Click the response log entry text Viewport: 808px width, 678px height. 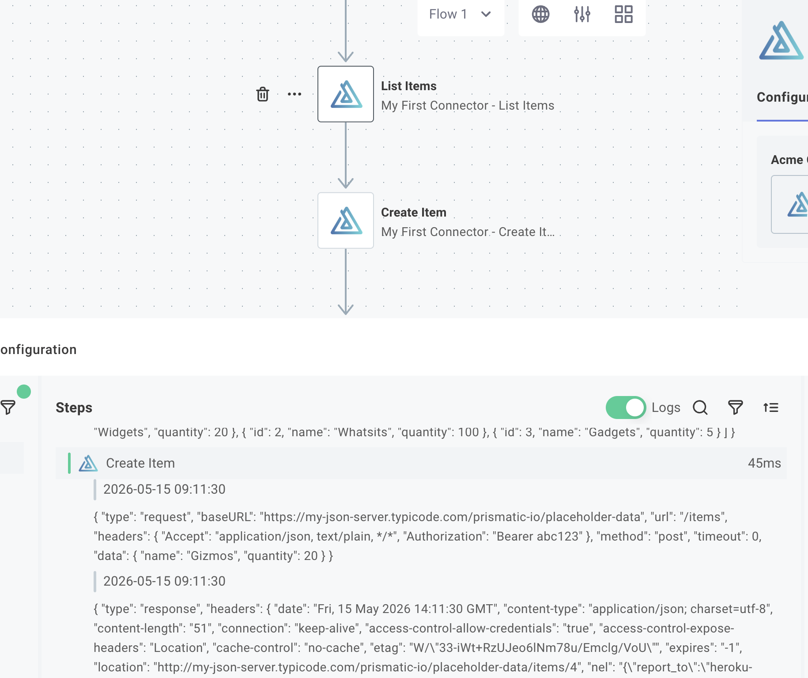(x=434, y=638)
